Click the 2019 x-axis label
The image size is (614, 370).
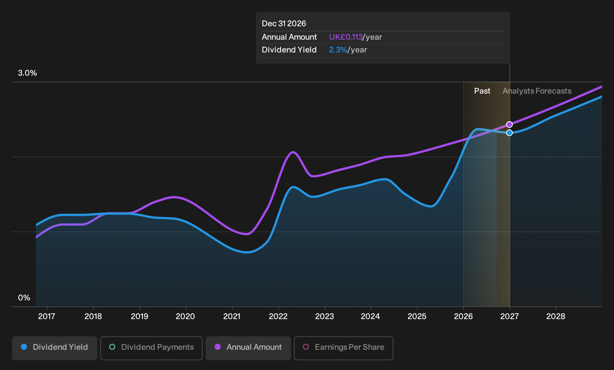[x=139, y=316]
